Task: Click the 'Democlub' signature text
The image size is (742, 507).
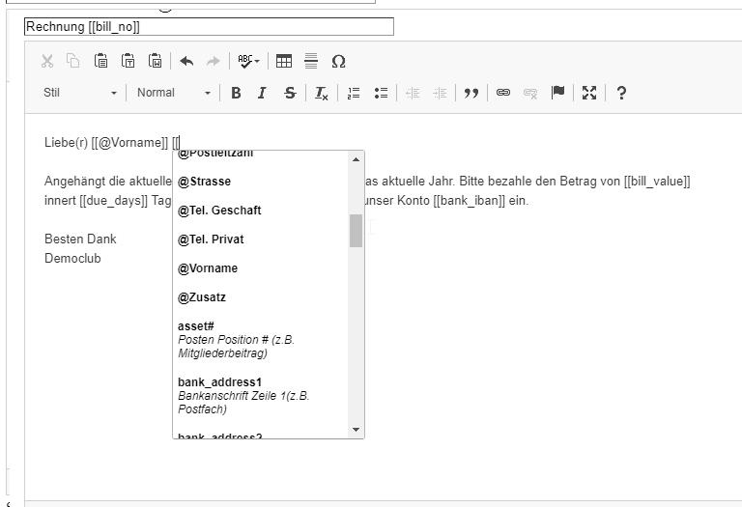Action: (72, 258)
